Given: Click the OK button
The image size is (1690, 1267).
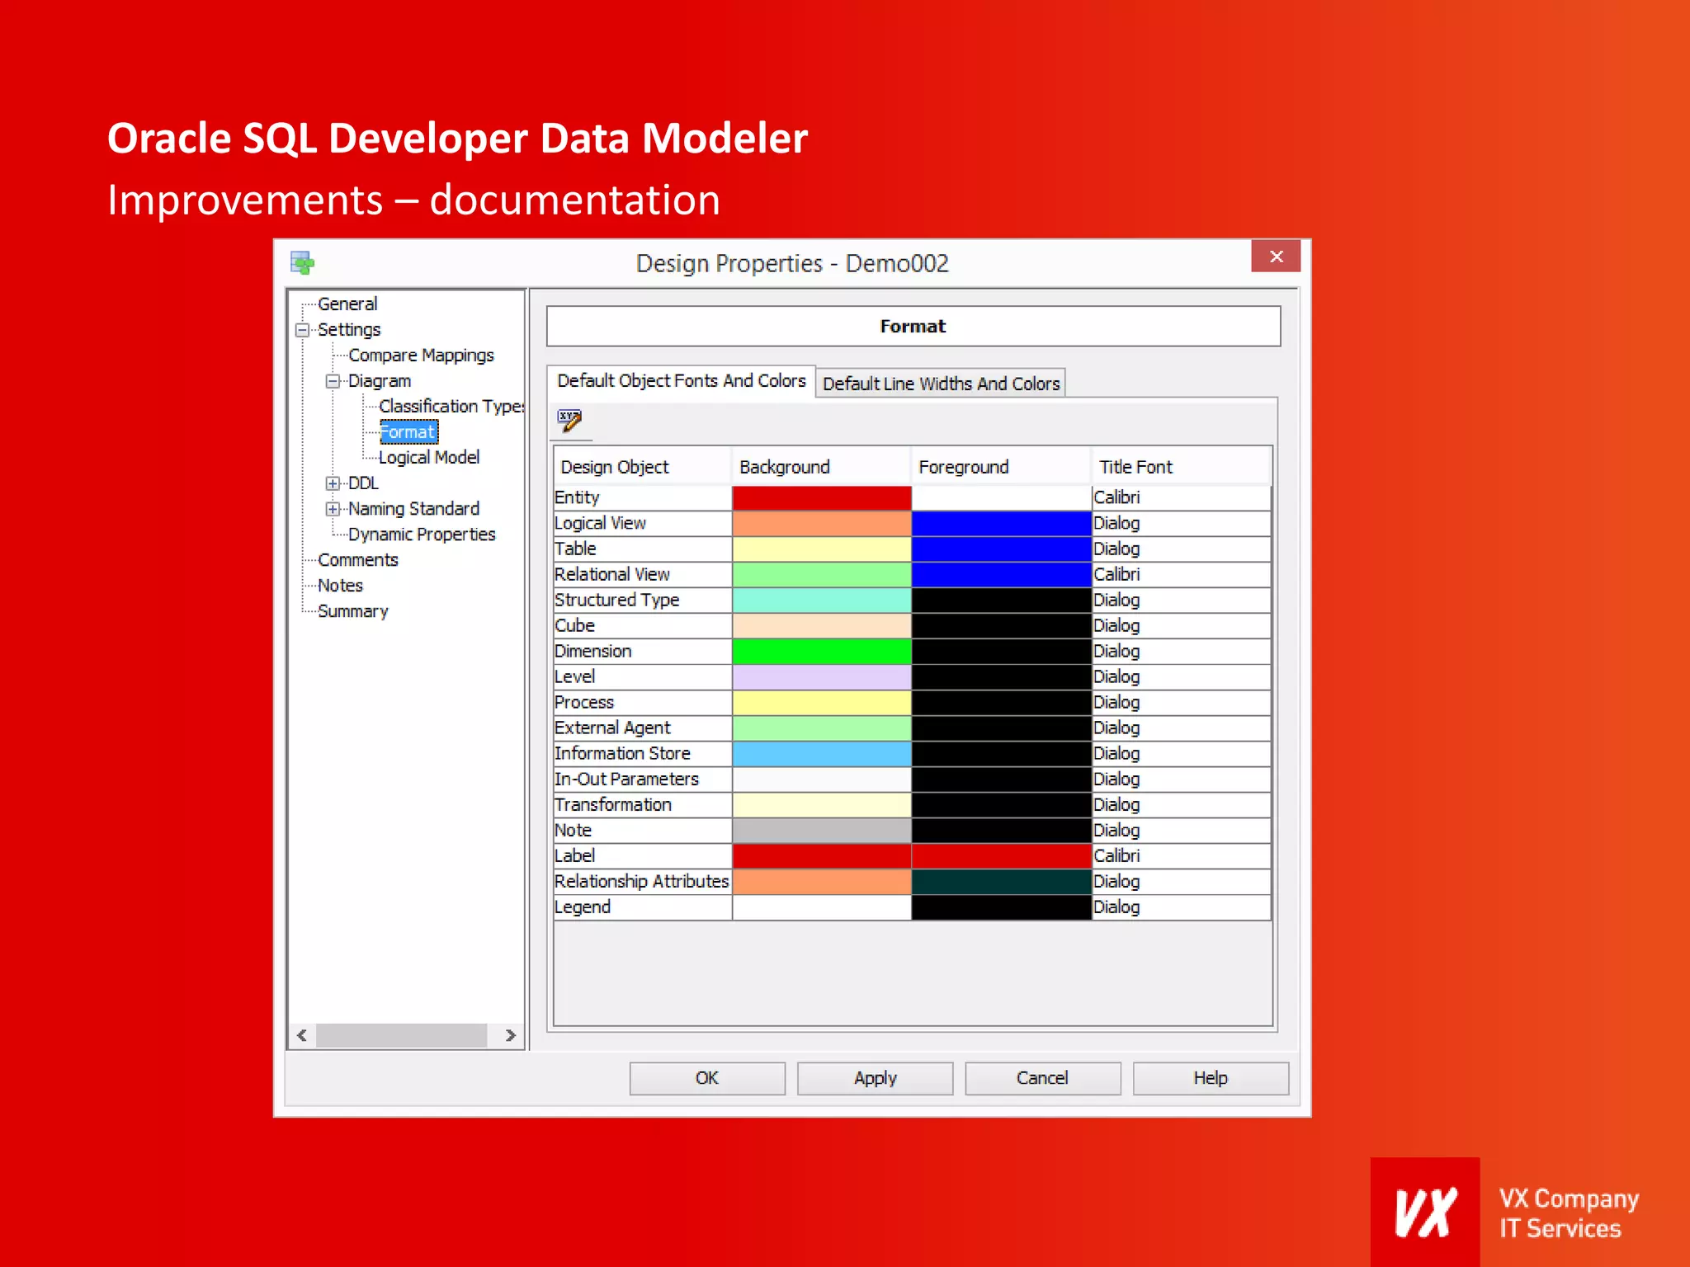Looking at the screenshot, I should pos(707,1078).
